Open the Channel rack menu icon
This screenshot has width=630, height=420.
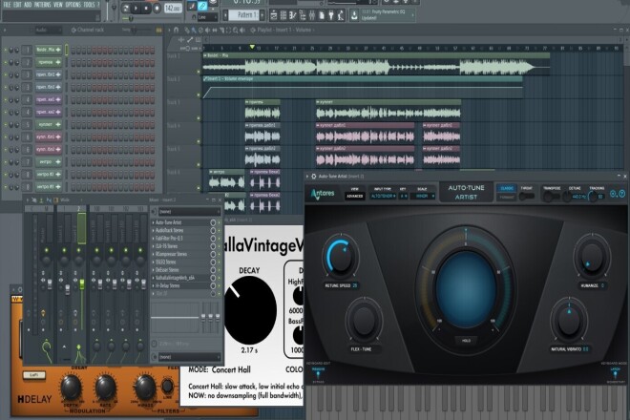(x=73, y=30)
